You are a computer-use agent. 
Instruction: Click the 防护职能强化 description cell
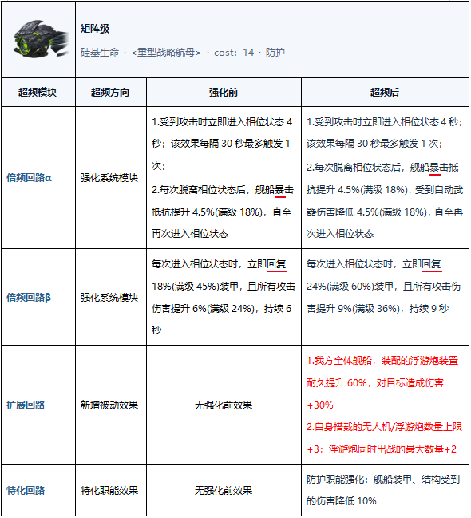tap(383, 490)
